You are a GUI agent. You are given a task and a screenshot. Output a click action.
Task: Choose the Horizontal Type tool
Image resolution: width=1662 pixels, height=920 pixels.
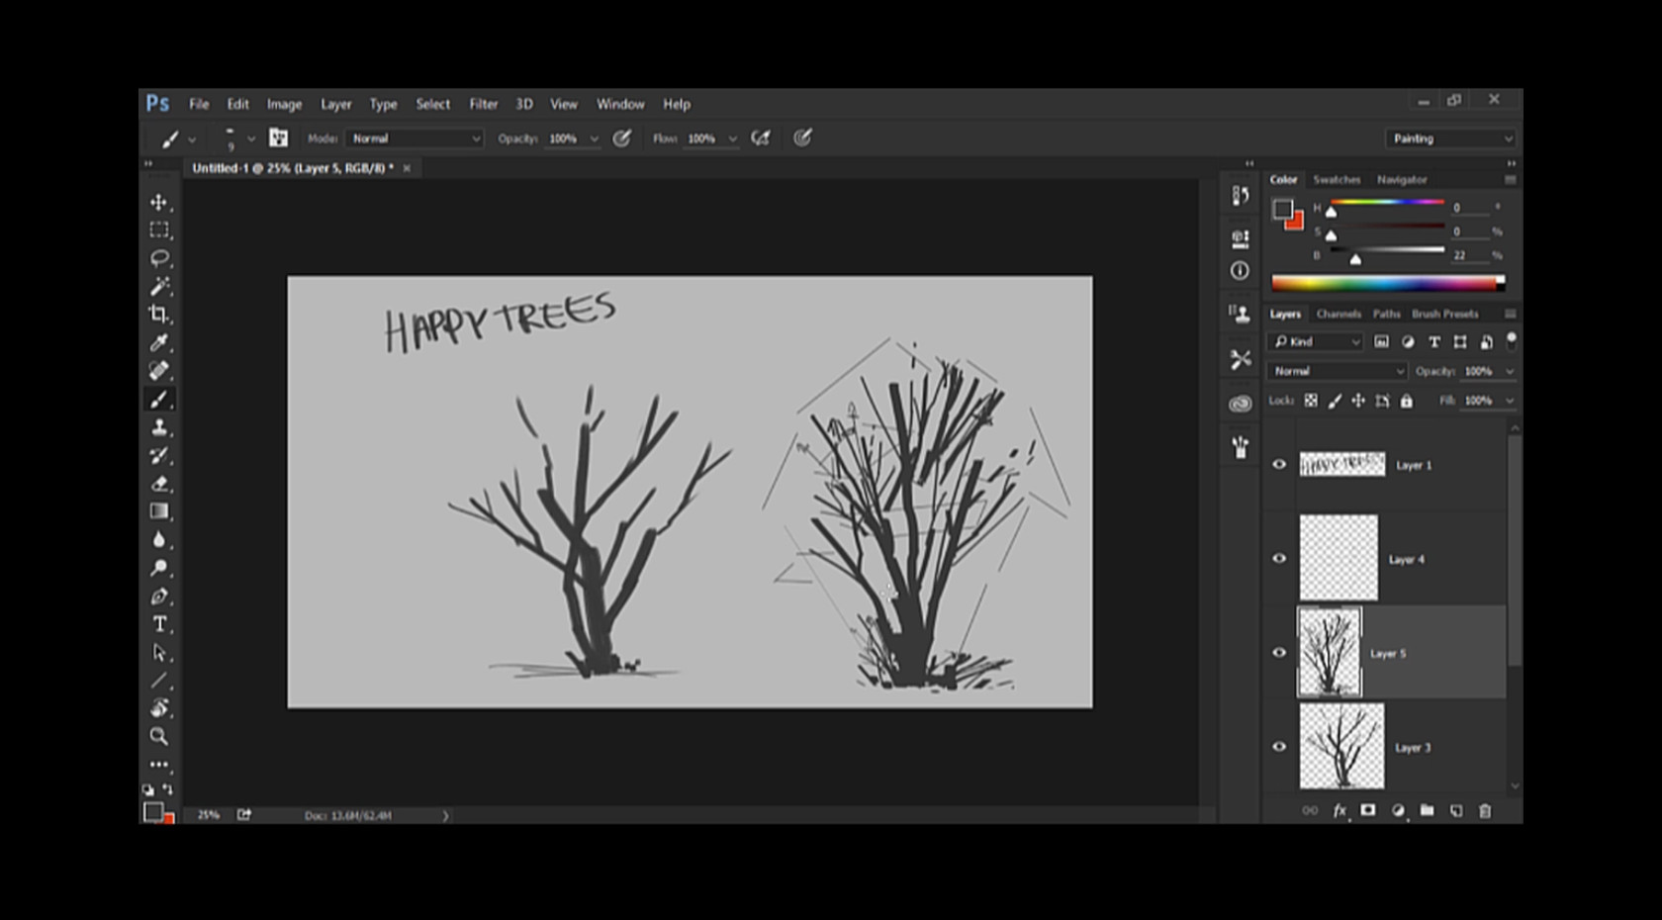tap(158, 624)
